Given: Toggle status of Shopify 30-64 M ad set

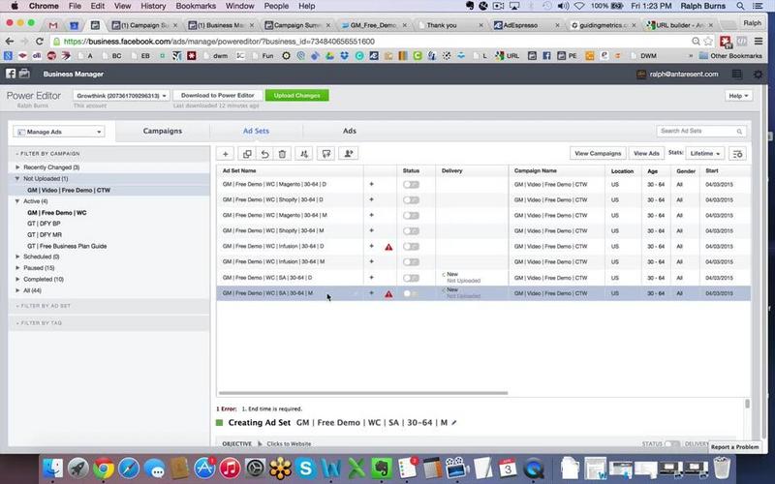Looking at the screenshot, I should 411,230.
